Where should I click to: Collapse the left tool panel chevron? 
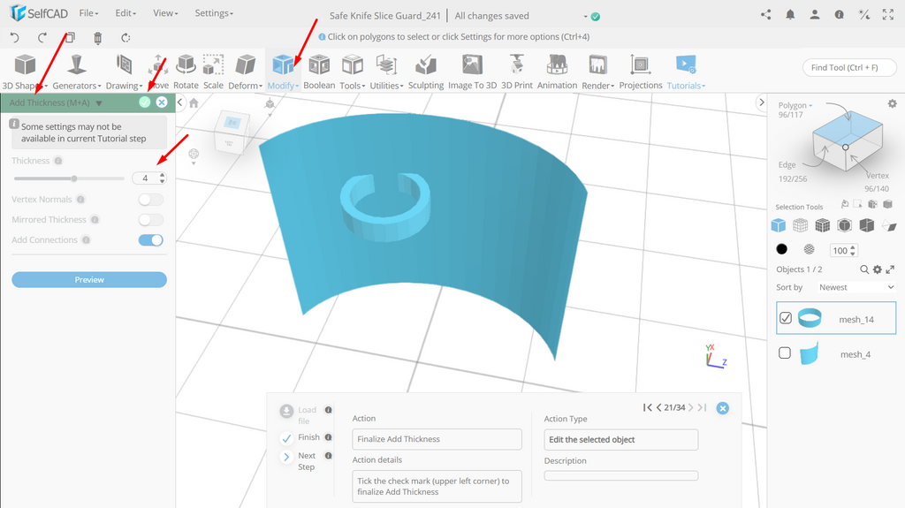pyautogui.click(x=180, y=102)
